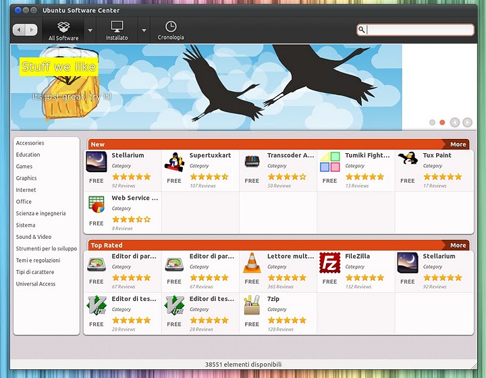Open the Installato view
This screenshot has width=486, height=378.
[117, 30]
